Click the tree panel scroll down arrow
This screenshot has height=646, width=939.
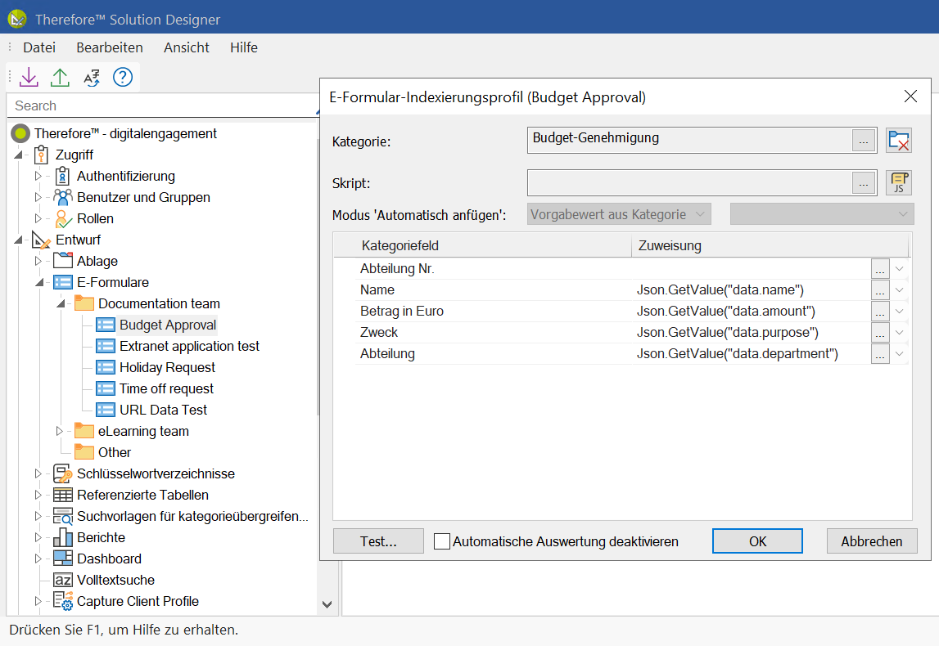point(327,605)
